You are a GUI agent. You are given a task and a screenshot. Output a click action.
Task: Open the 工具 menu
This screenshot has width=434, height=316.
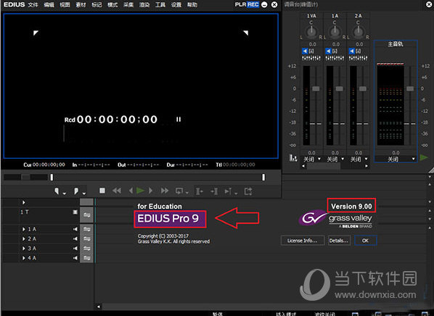tap(160, 4)
